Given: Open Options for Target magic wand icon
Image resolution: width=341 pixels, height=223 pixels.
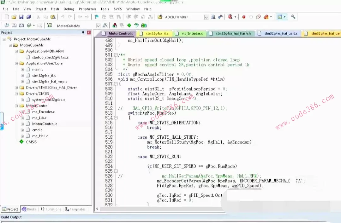Looking at the screenshot, I should click(105, 26).
